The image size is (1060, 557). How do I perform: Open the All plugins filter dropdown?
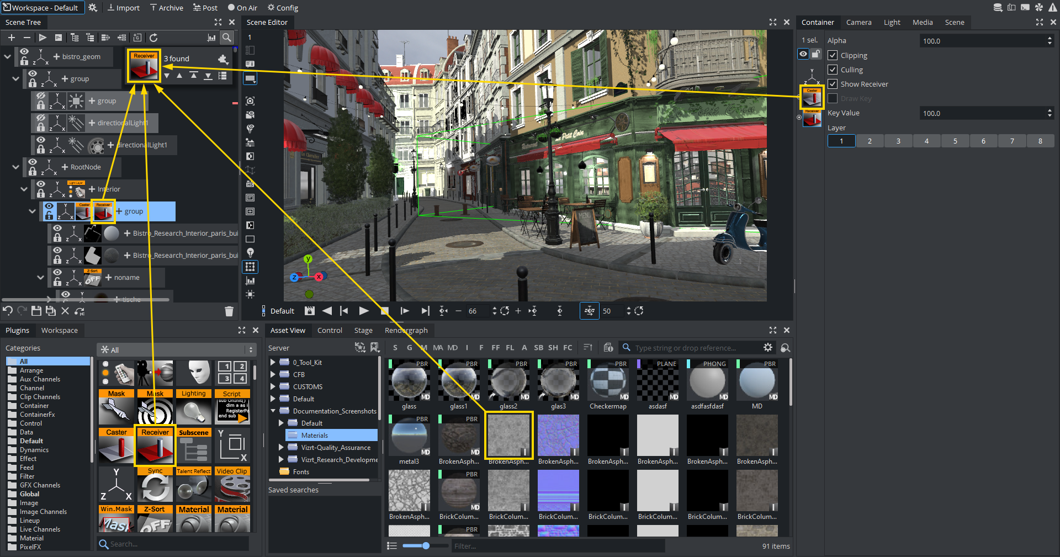pos(176,349)
